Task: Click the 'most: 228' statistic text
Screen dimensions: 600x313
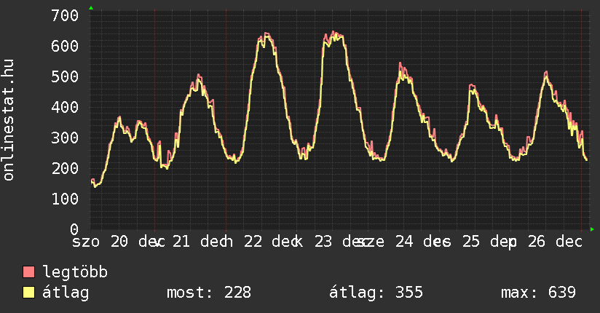Action: [208, 293]
